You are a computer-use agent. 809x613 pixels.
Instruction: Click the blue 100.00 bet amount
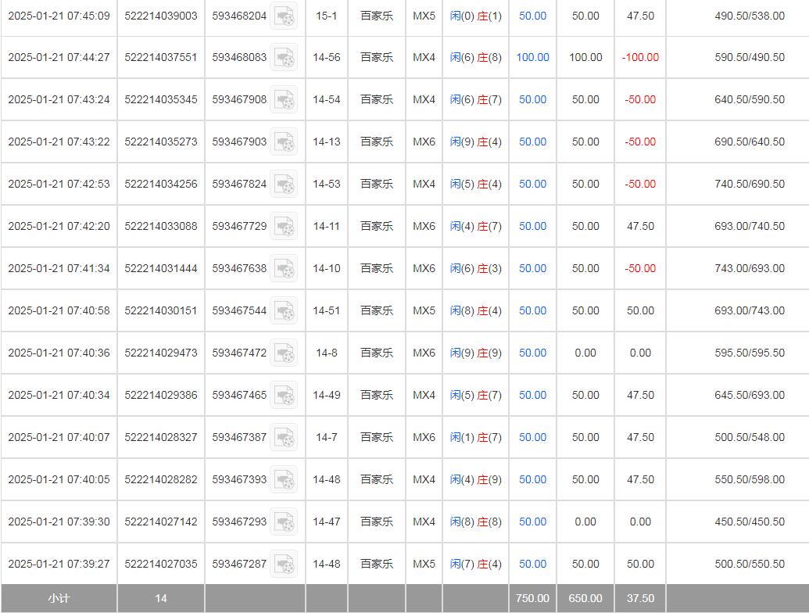(532, 58)
